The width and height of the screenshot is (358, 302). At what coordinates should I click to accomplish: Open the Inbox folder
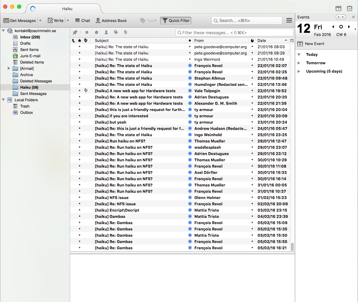click(x=30, y=37)
